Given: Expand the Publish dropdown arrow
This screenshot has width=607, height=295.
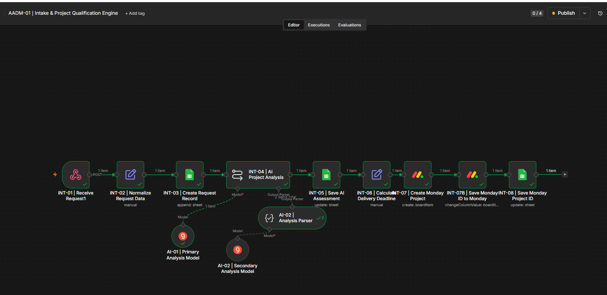Looking at the screenshot, I should (584, 13).
